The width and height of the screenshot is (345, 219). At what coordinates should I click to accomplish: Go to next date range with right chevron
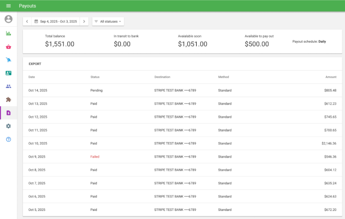pos(84,22)
